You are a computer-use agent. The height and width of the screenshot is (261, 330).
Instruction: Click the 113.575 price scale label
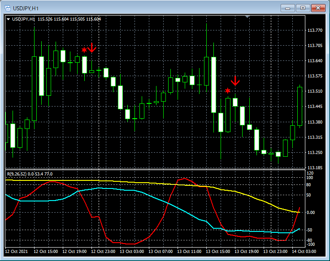(x=315, y=76)
